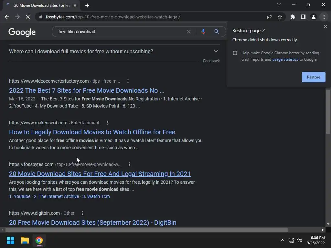Jump to the Watch Tcm sitelink

click(x=96, y=196)
